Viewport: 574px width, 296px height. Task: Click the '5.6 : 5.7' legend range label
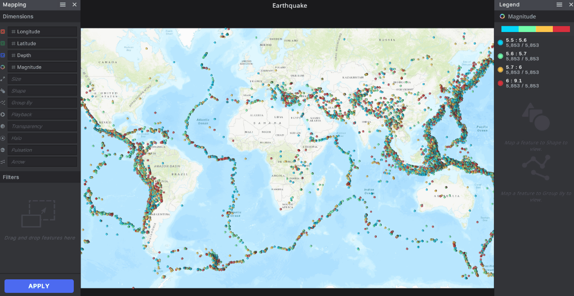516,54
